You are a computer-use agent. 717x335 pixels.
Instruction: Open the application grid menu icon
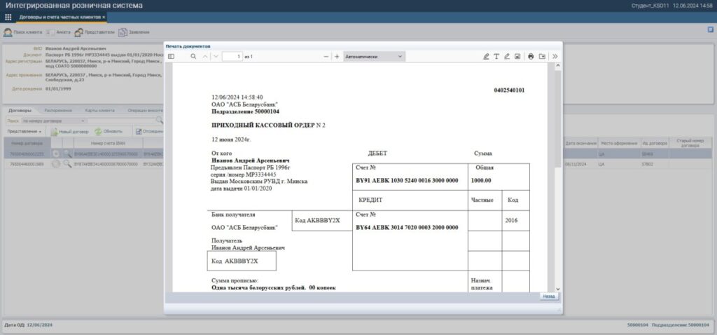coord(8,17)
